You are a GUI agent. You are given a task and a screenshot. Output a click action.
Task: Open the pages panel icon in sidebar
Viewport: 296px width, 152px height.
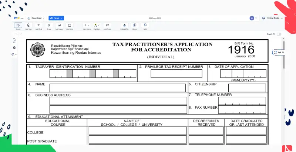[x=14, y=40]
